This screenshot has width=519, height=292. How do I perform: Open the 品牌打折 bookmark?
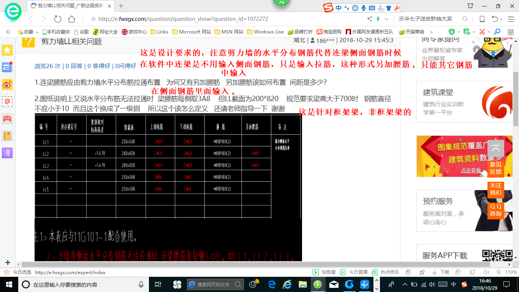pyautogui.click(x=301, y=32)
